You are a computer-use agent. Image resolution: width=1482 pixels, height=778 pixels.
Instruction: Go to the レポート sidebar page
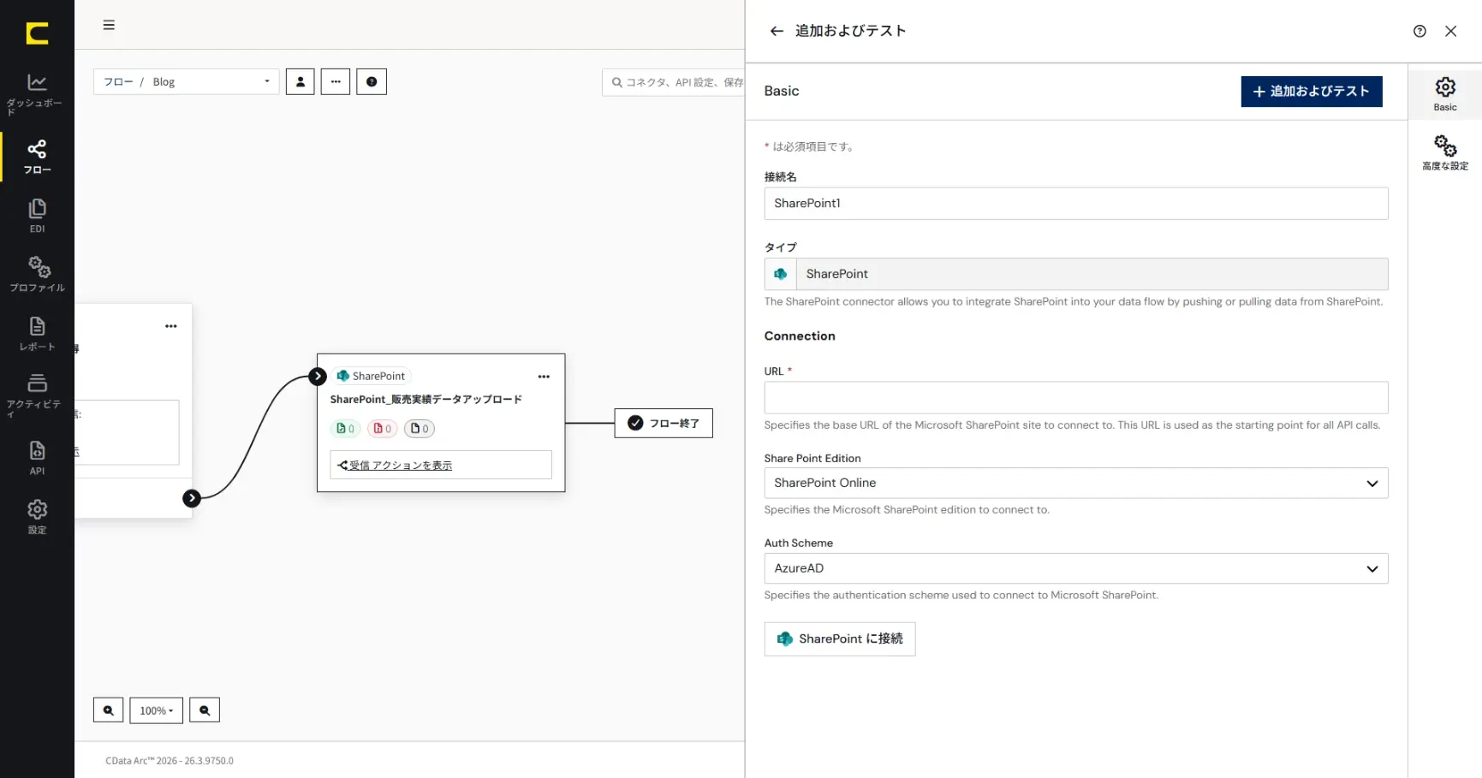coord(37,334)
